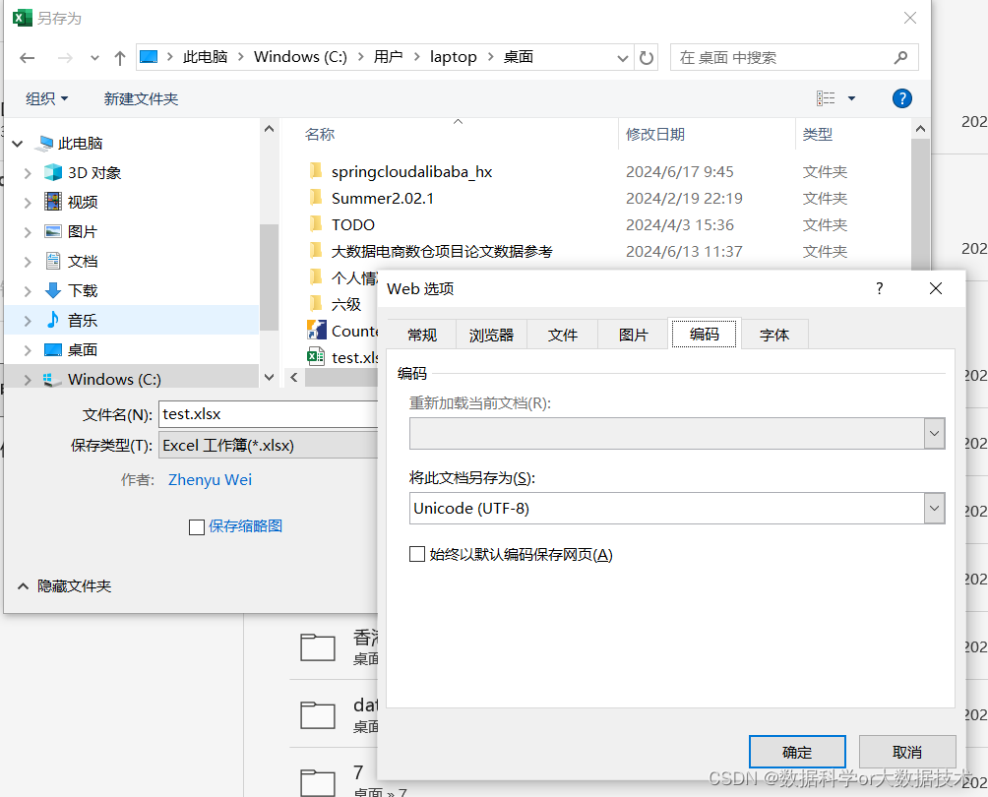Screen dimensions: 988x797
Task: Tick the Web 选项 encoding default checkbox
Action: tap(417, 554)
